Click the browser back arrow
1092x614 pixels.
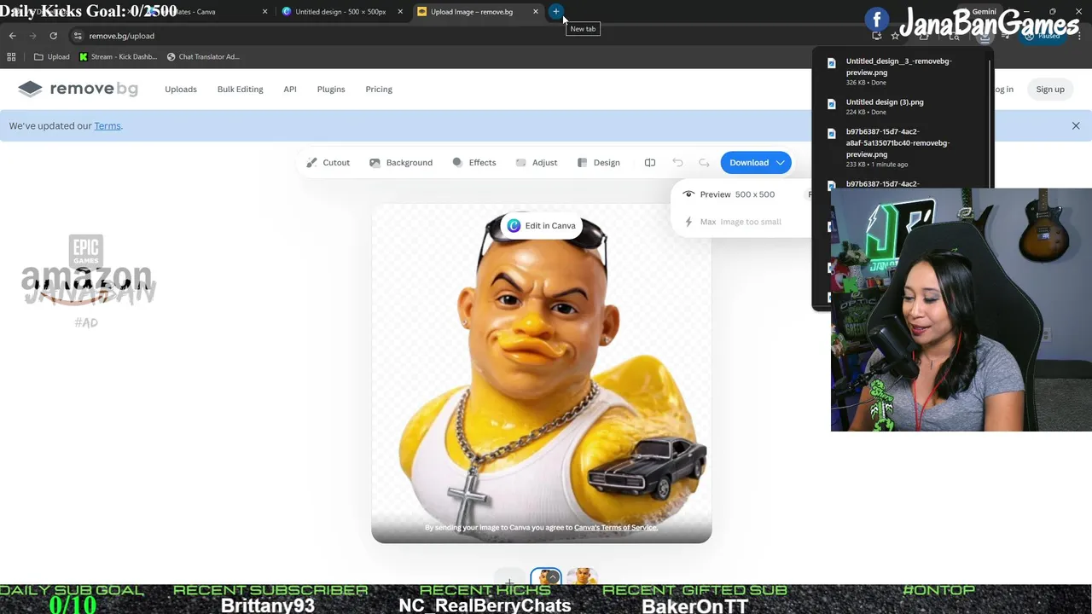(12, 36)
